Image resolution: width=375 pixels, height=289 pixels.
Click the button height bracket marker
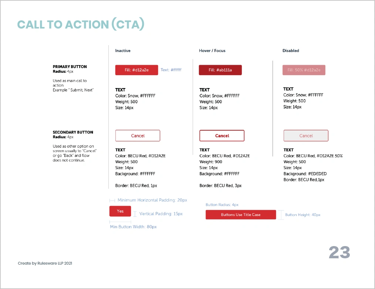[x=281, y=215]
